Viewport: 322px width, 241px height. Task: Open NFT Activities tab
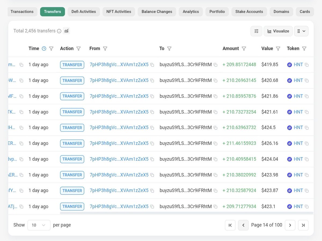point(119,12)
